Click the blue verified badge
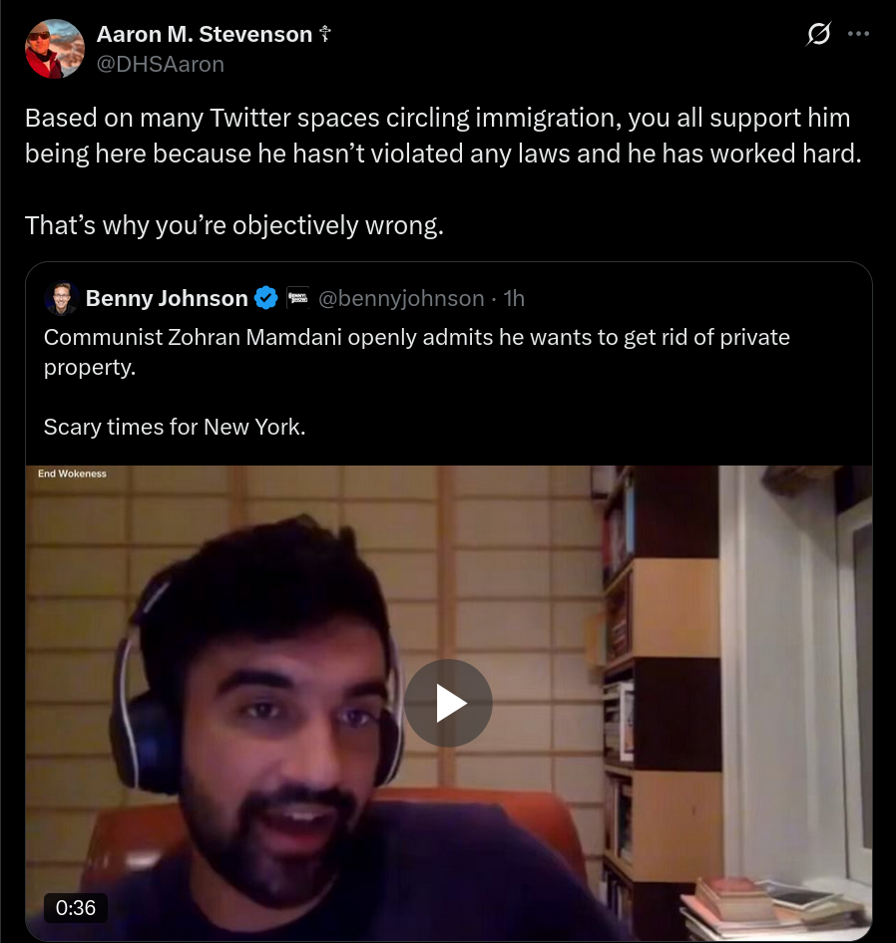The height and width of the screenshot is (943, 896). 266,298
